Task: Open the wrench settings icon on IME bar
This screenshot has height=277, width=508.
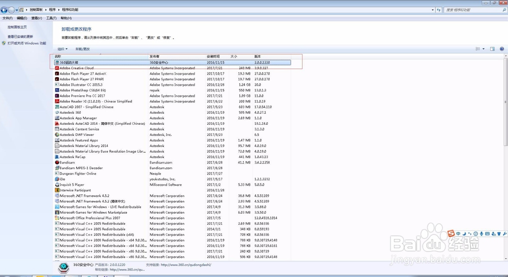Action: tap(505, 234)
